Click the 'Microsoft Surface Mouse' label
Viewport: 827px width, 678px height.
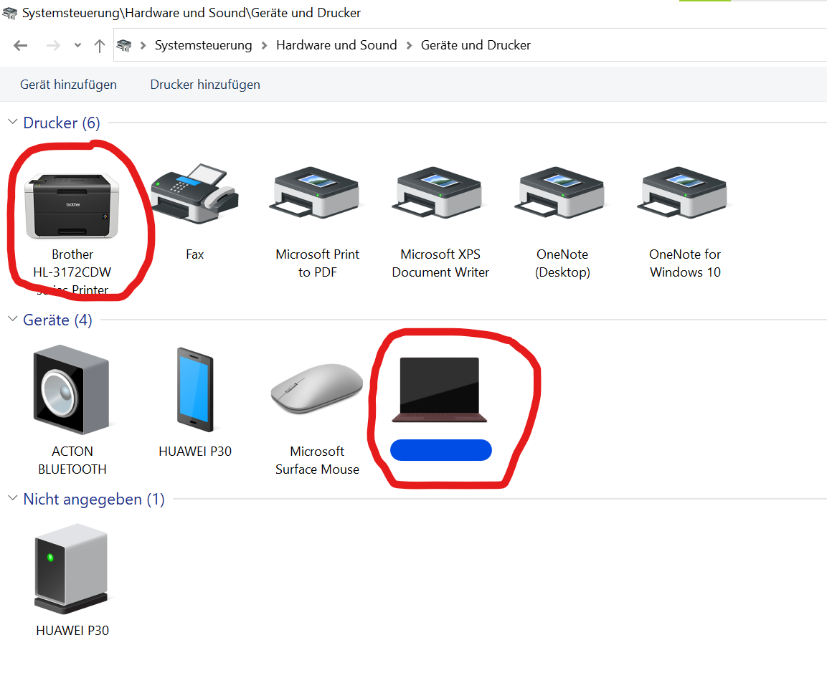(317, 460)
